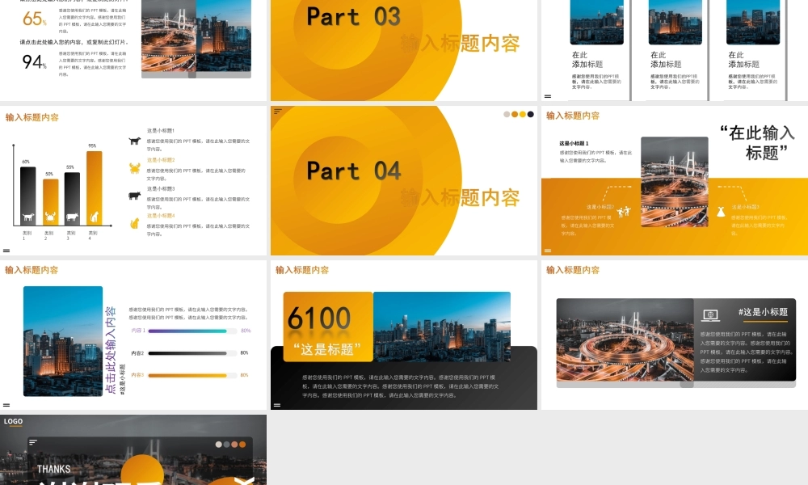Click the orange 输入标题内容 text on the Part 04 slide
Screen dimensions: 808x485
[x=461, y=198]
